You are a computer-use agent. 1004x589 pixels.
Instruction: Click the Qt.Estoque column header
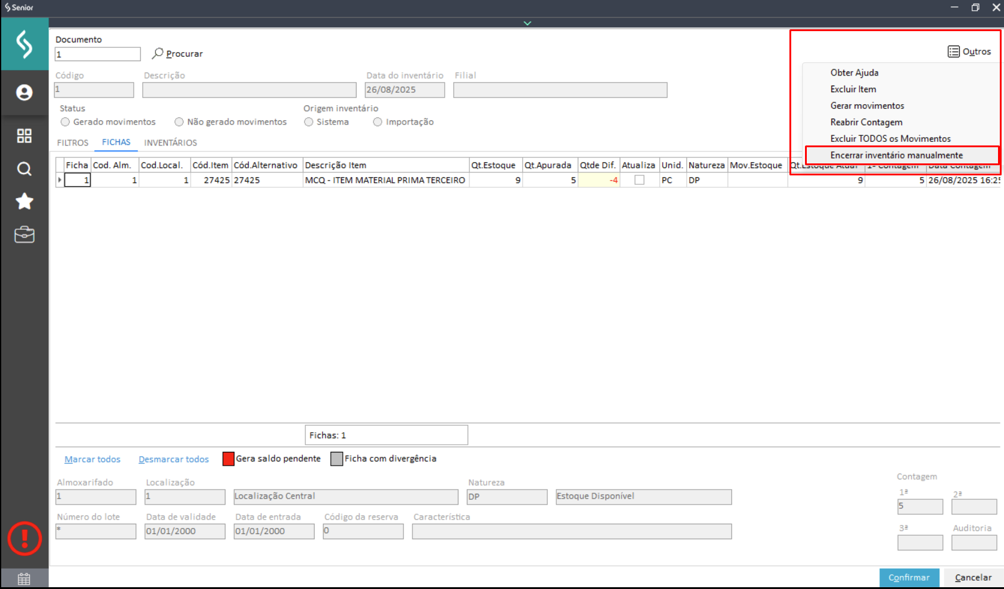496,165
